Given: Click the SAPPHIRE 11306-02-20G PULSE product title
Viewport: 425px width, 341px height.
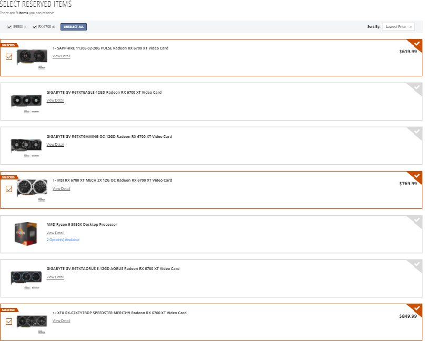Looking at the screenshot, I should click(113, 48).
